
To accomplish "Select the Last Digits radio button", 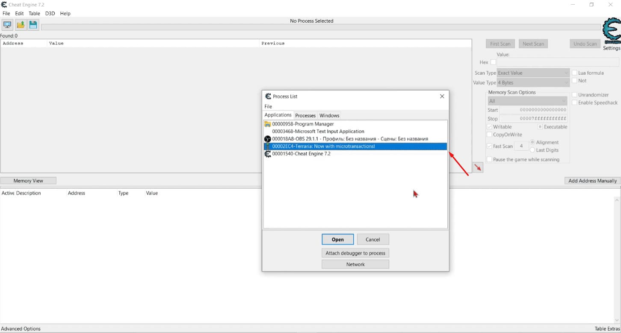I will point(532,150).
